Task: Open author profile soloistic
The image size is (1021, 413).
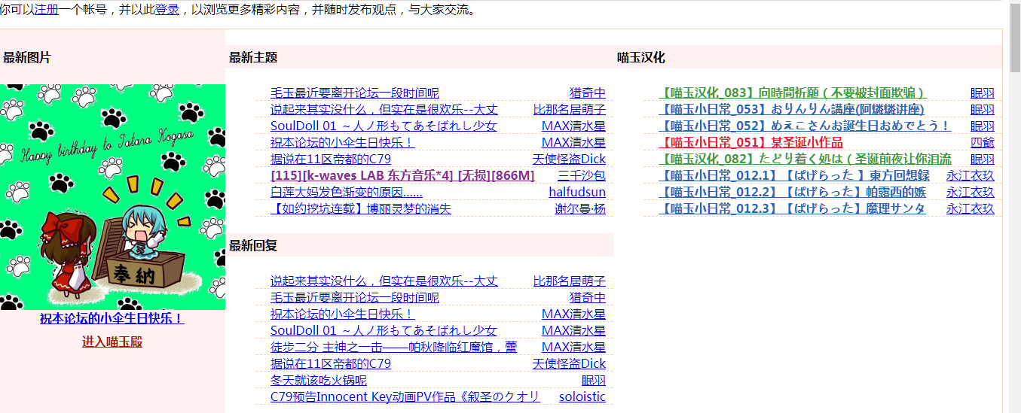Action: pyautogui.click(x=582, y=397)
